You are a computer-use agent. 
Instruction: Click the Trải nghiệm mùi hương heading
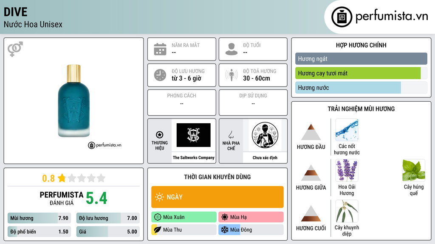point(361,109)
